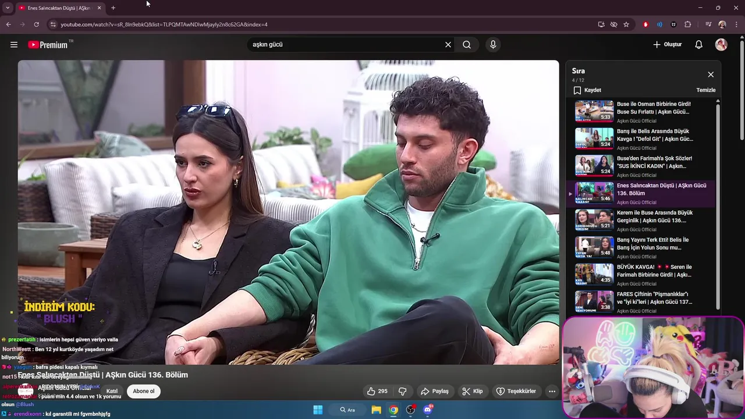
Task: Clear the search box with the X
Action: 448,45
